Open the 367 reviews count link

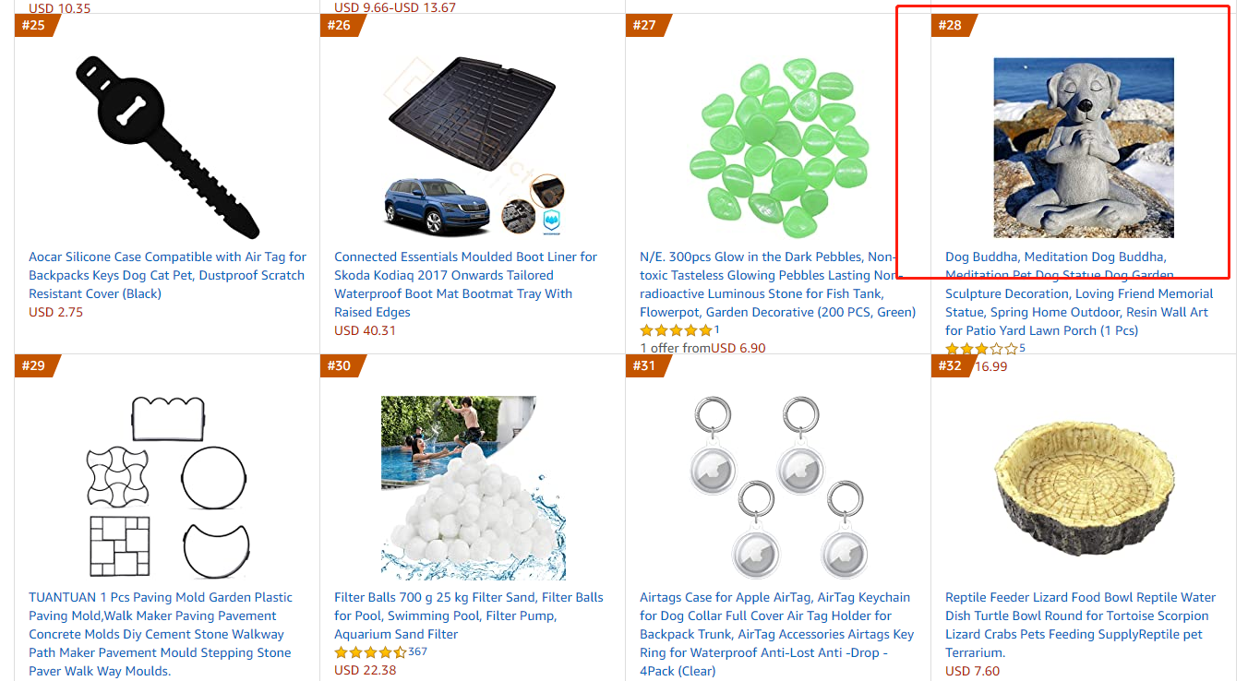(417, 652)
